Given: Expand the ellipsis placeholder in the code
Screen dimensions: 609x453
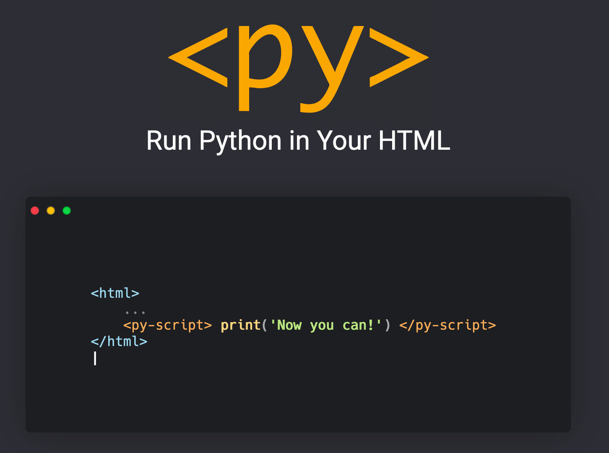Looking at the screenshot, I should coord(135,312).
